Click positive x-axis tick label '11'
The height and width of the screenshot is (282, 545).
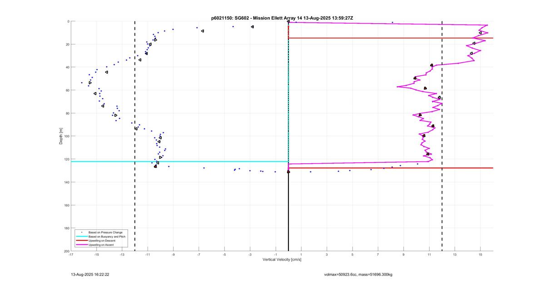tap(429, 255)
